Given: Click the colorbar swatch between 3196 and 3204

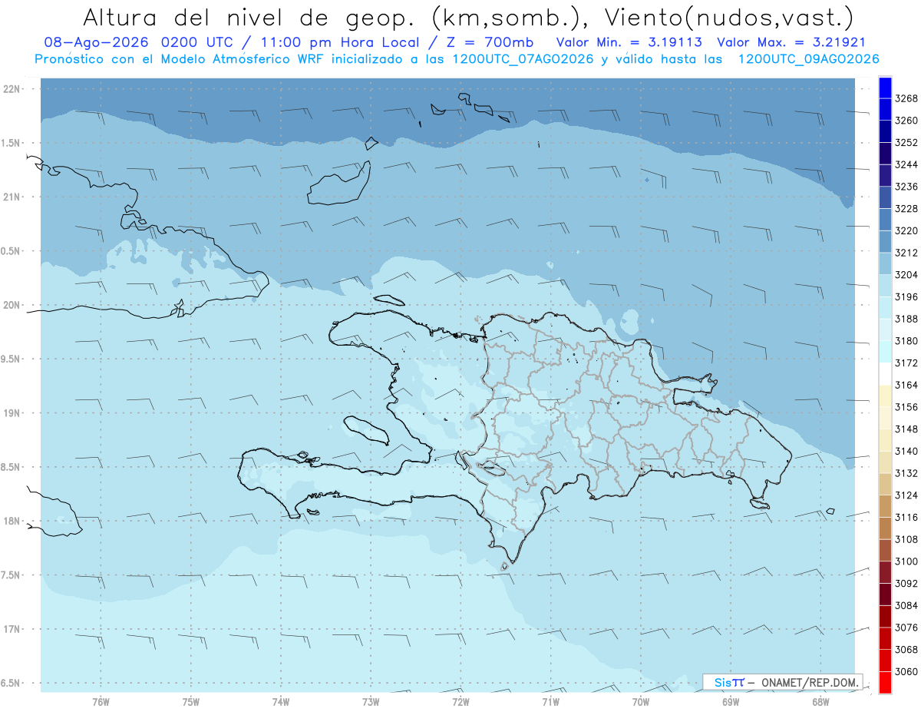Looking at the screenshot, I should (x=884, y=285).
